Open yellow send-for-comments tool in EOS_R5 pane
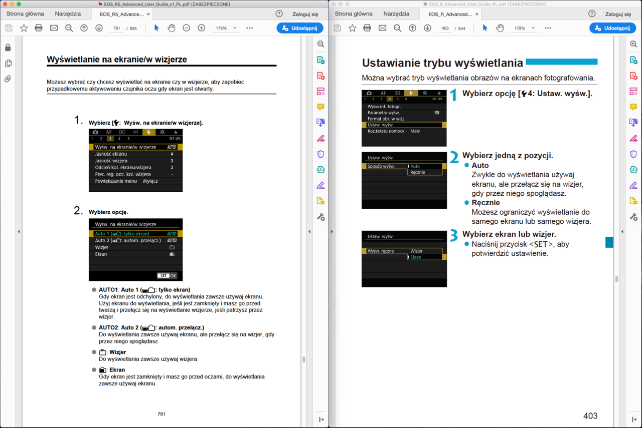The height and width of the screenshot is (428, 642). tap(320, 201)
